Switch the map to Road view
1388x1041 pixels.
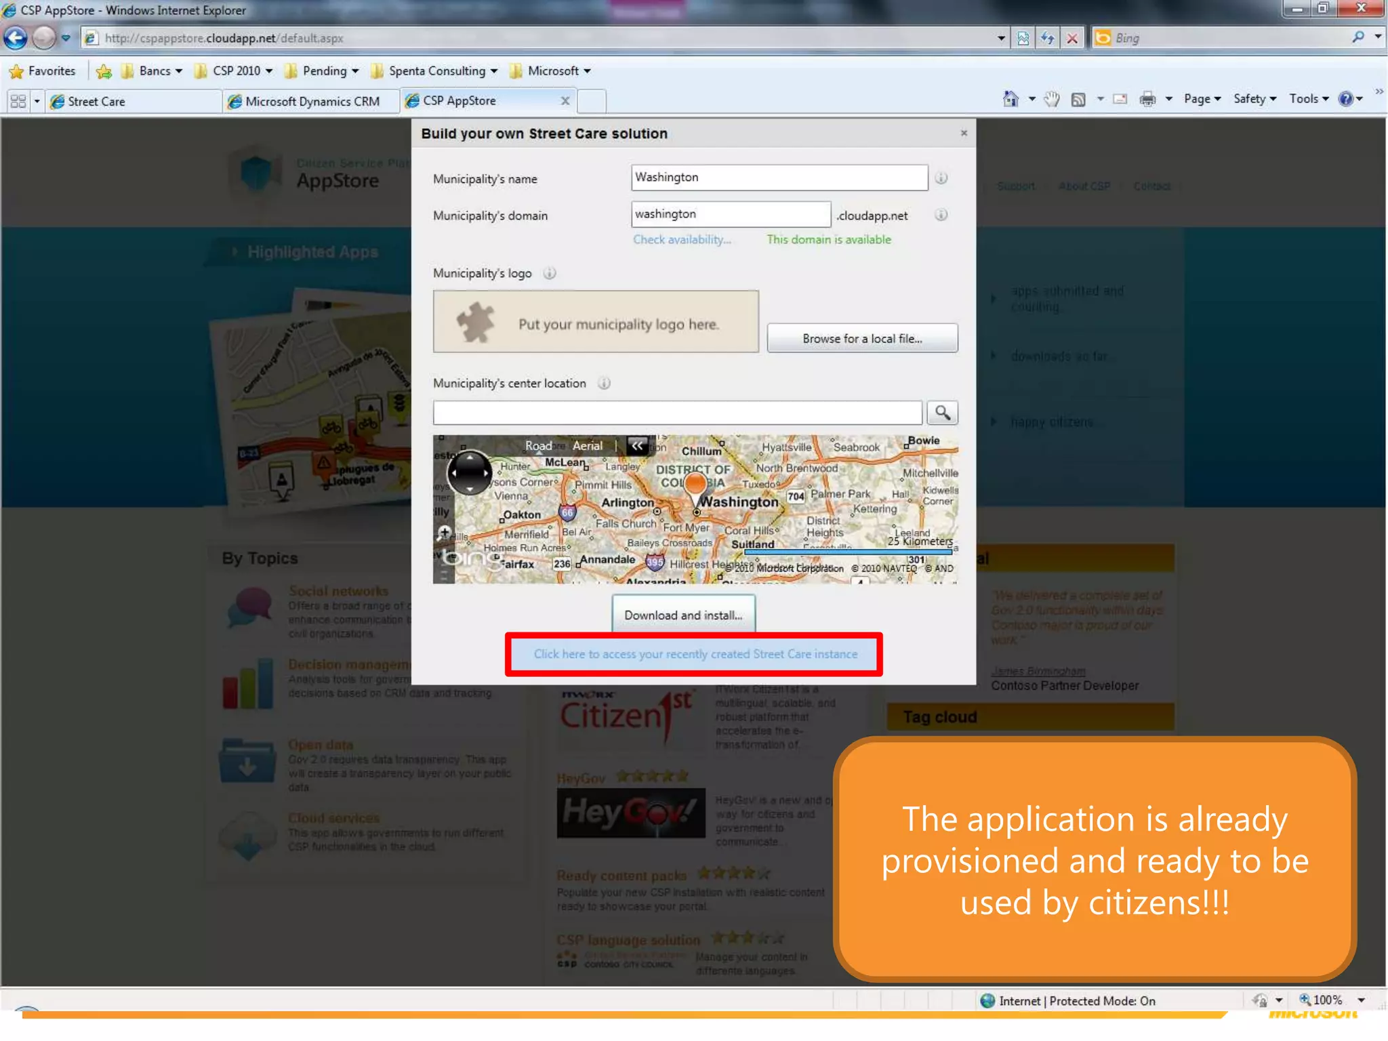pyautogui.click(x=538, y=446)
